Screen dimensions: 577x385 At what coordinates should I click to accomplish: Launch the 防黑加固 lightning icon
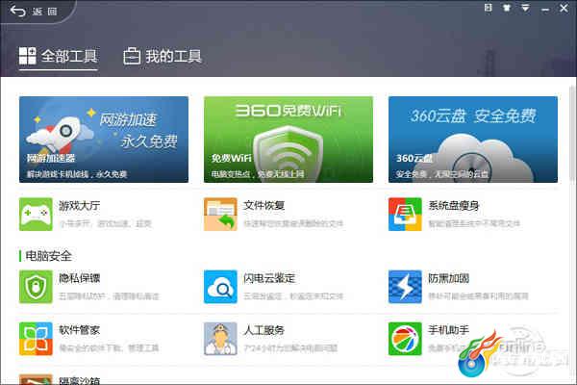click(x=405, y=287)
